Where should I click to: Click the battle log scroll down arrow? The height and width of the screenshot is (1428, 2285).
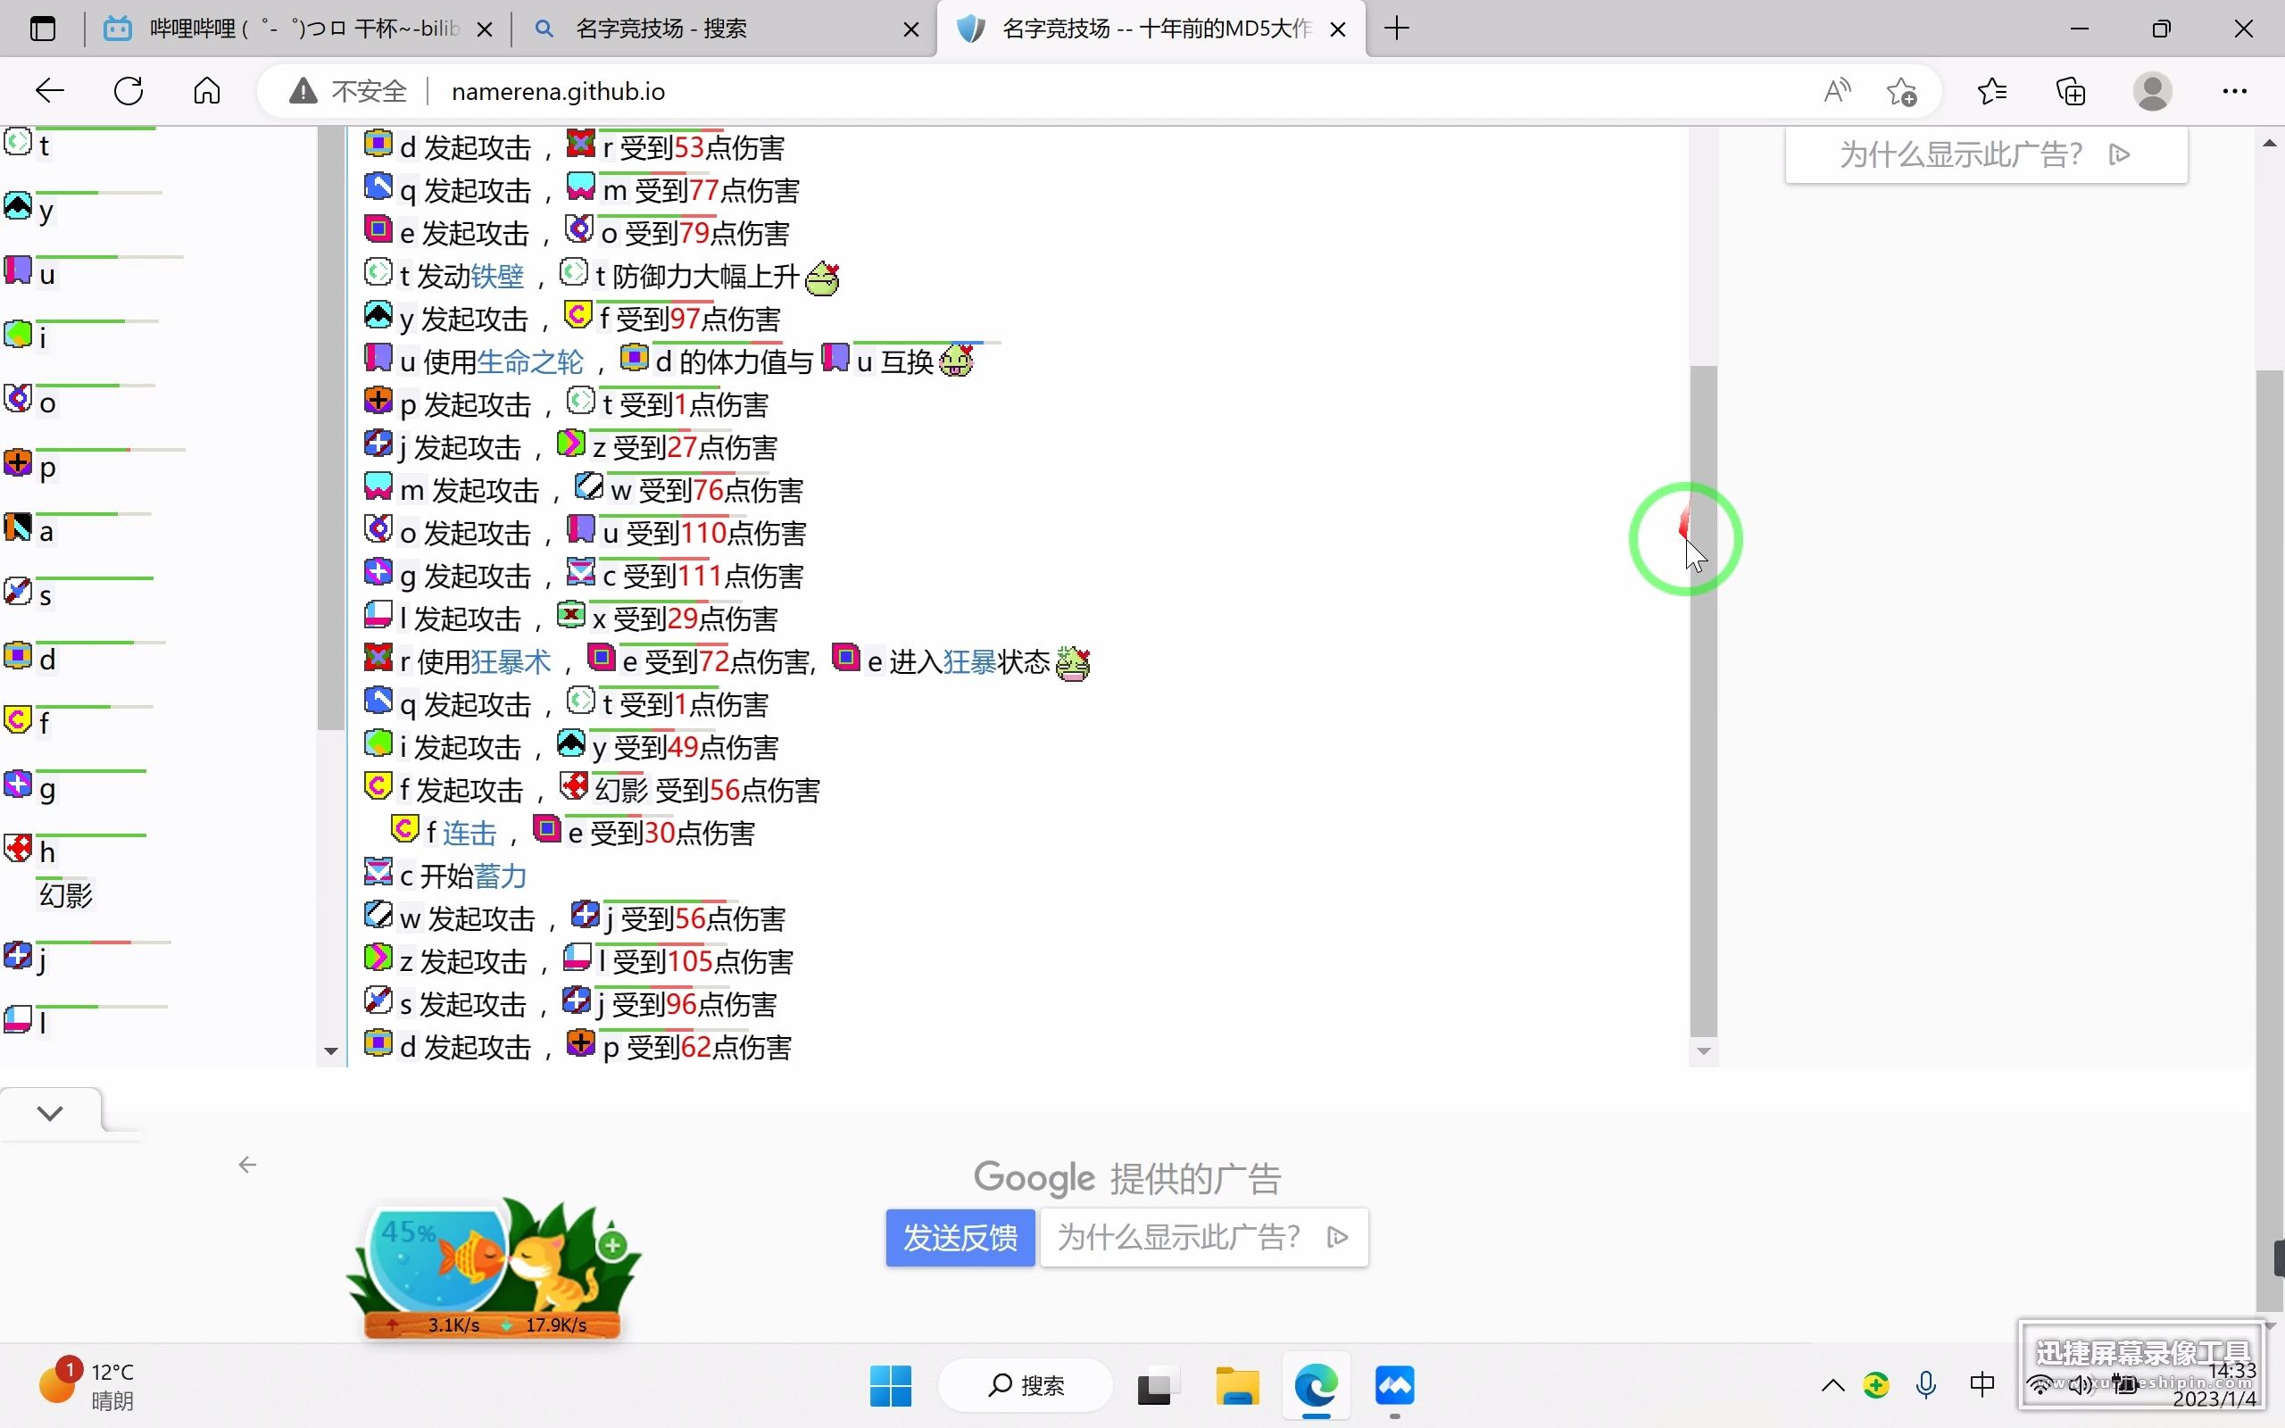click(x=1702, y=1050)
